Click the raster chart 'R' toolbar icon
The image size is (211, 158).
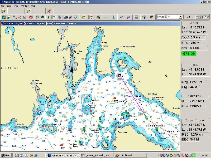coord(98,17)
